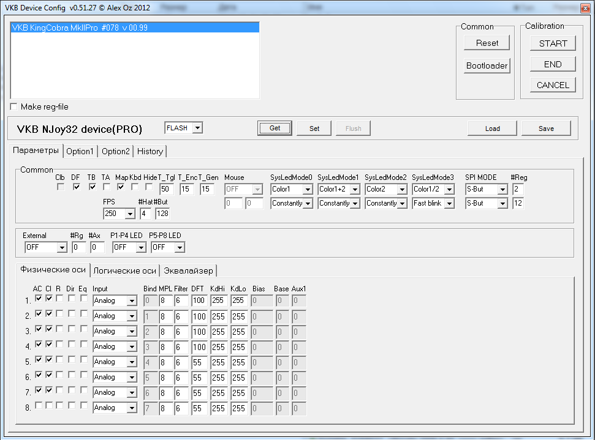Uncheck Cl for physical axis 2

pos(49,313)
